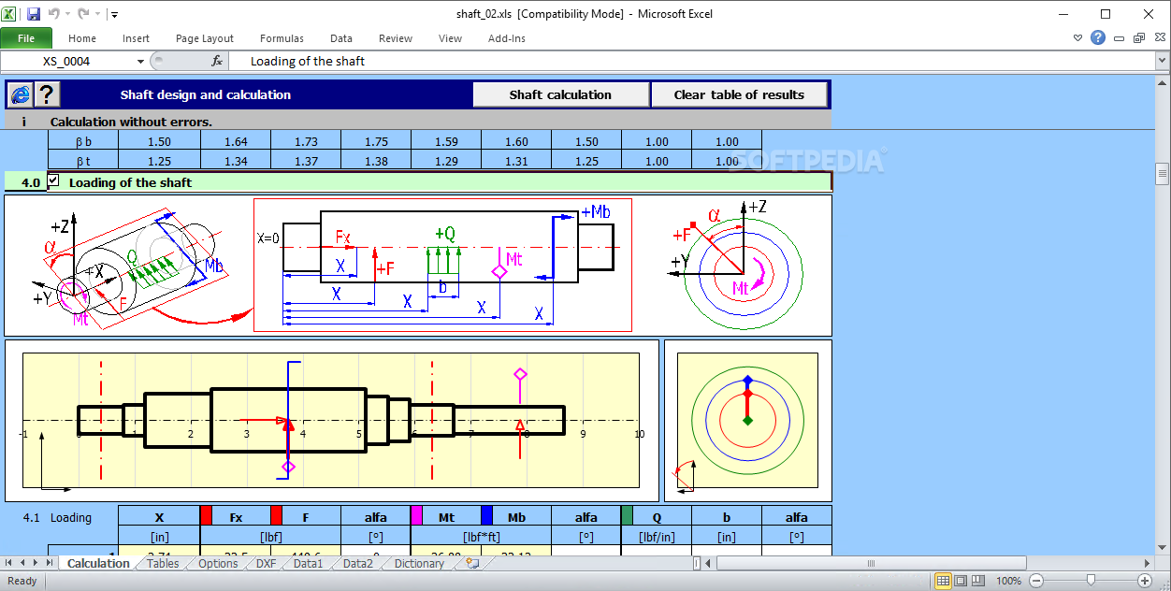Expand the formula bar with right arrow
1171x591 pixels.
(1163, 61)
